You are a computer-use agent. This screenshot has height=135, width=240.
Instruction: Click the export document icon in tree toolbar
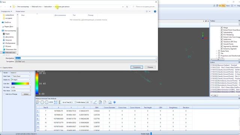(x=100, y=102)
